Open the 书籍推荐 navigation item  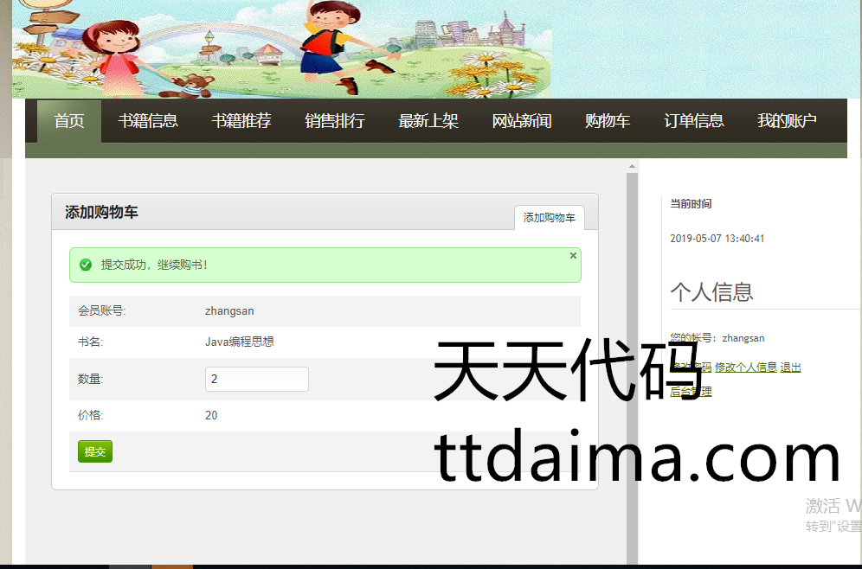241,121
